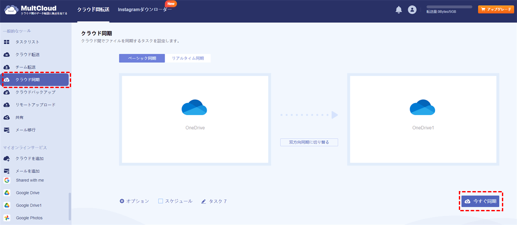This screenshot has height=225, width=517.
Task: Click the 共有 share icon
Action: point(6,117)
